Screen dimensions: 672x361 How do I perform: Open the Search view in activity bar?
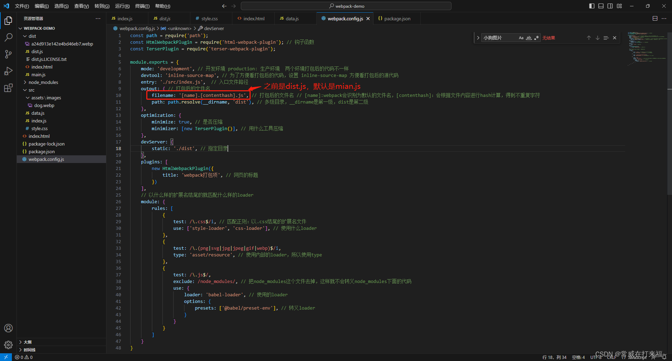8,37
